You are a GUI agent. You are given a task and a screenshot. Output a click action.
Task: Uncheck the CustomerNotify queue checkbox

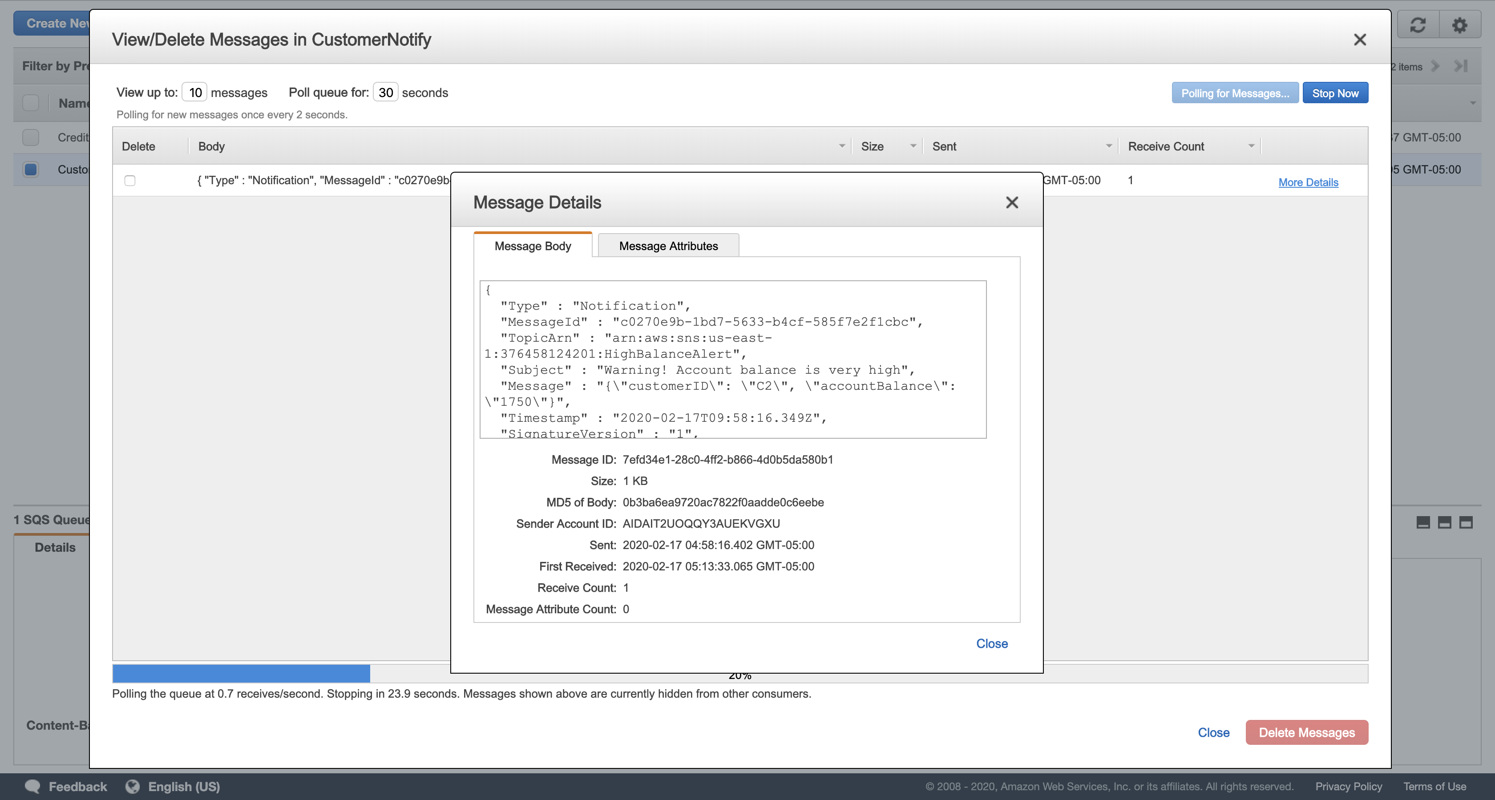click(x=31, y=170)
